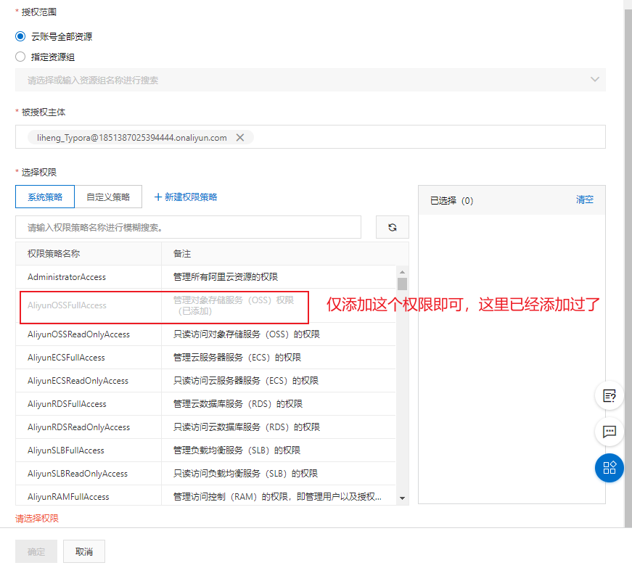Select the AdministratorAccess policy row
The image size is (632, 568).
67,277
